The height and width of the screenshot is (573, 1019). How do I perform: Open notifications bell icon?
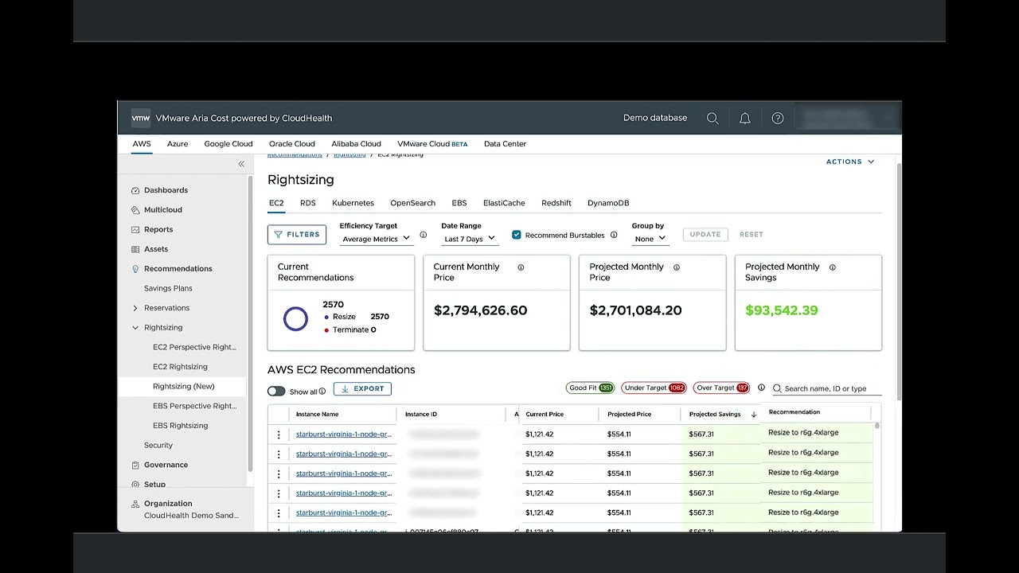click(745, 119)
